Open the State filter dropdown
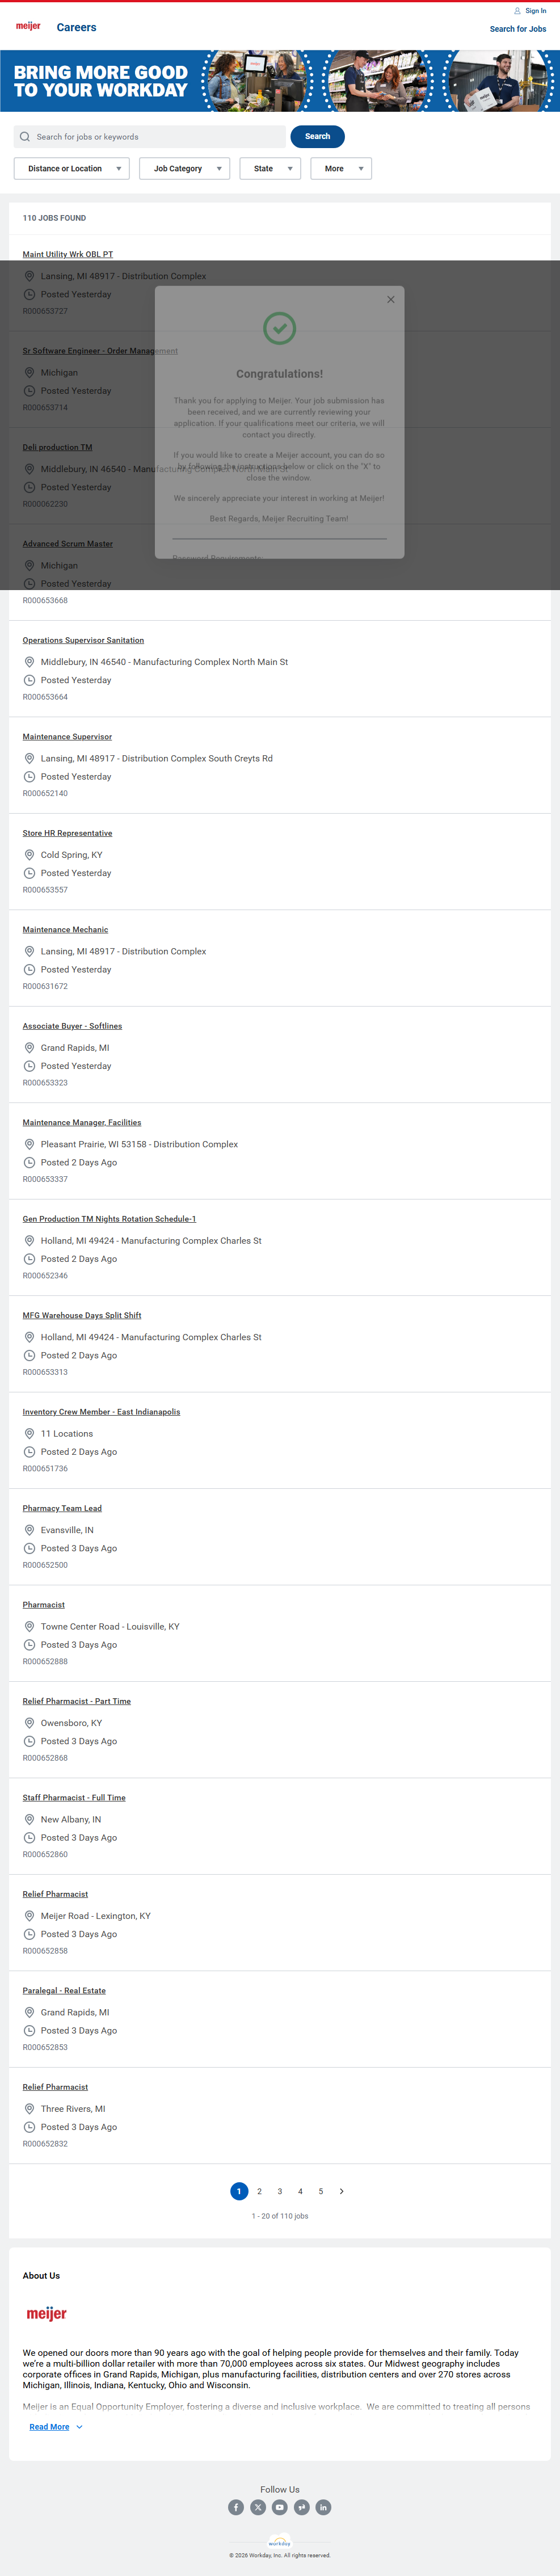The image size is (560, 2576). tap(270, 169)
